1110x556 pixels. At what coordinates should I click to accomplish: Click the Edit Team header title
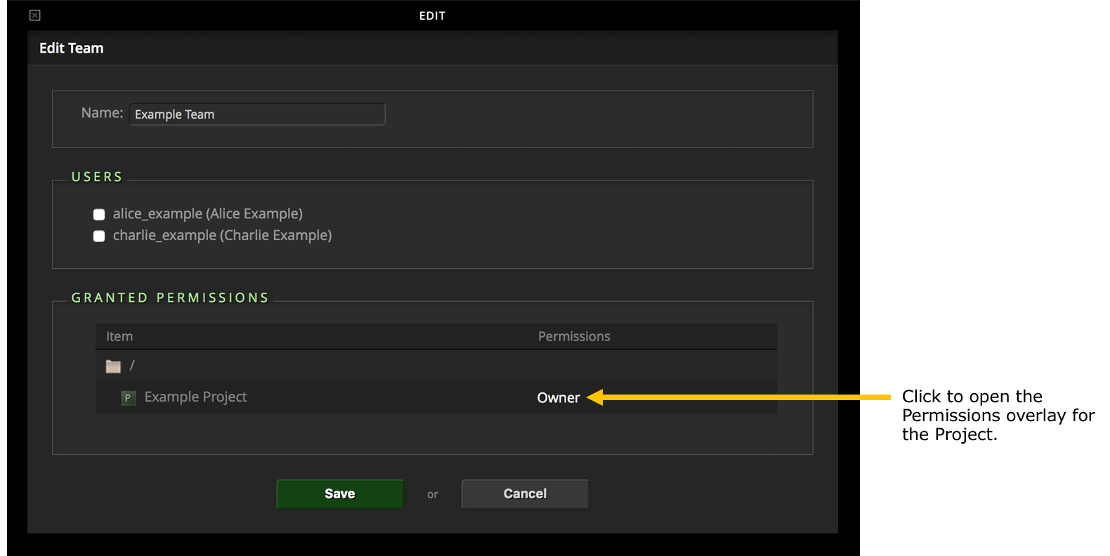pyautogui.click(x=72, y=48)
